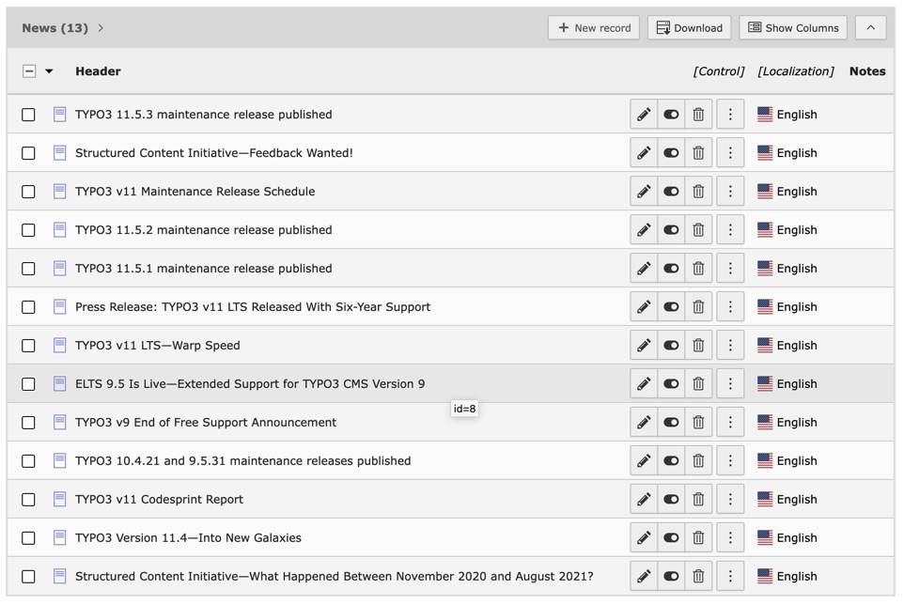
Task: Toggle visibility of TYPO3 v11 Maintenance Release Schedule
Action: [x=671, y=192]
